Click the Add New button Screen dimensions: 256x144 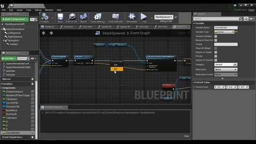9,58
